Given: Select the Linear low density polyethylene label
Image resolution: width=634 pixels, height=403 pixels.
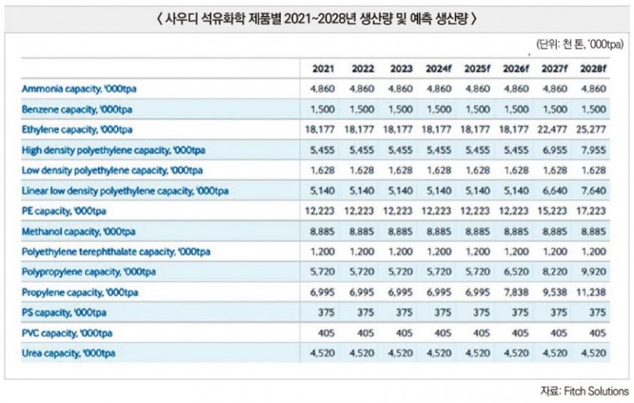Looking at the screenshot, I should coord(126,190).
